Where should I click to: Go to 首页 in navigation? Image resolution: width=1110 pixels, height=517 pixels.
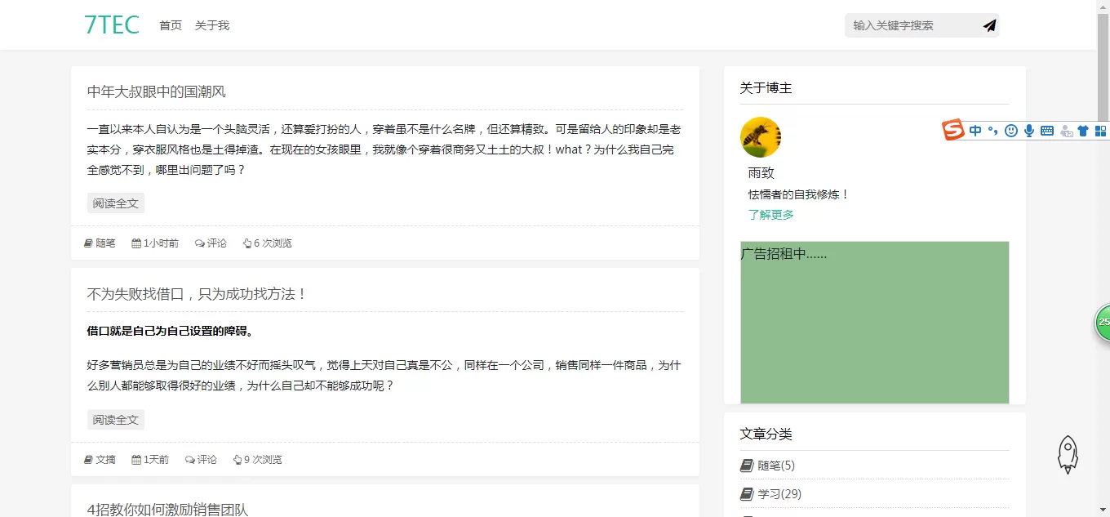point(171,25)
